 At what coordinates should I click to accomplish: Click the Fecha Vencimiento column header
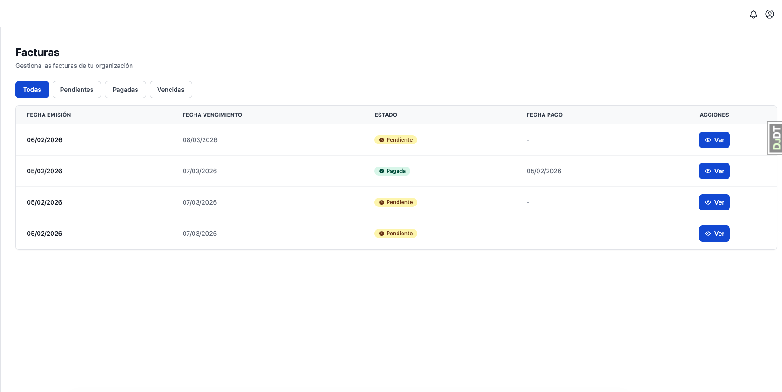pos(212,115)
